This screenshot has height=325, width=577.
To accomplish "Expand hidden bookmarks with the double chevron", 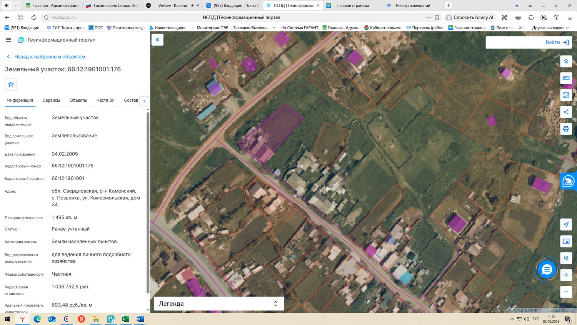I will [x=520, y=28].
